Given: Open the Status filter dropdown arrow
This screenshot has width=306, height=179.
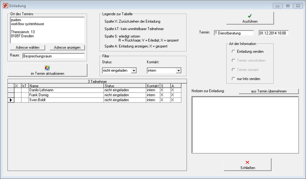Looking at the screenshot, I should tap(133, 70).
